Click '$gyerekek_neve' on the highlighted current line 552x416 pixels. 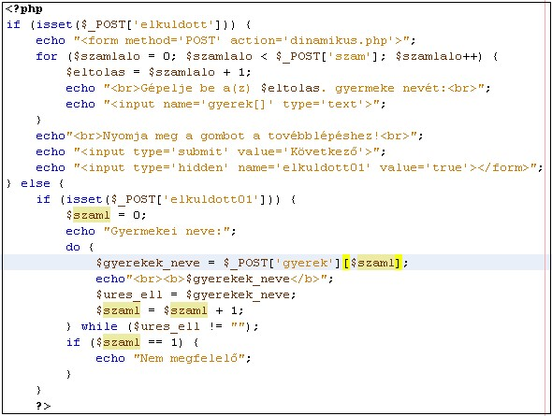[x=148, y=263]
